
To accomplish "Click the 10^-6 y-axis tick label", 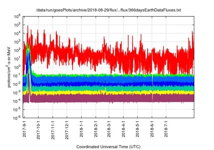I will [17, 118].
